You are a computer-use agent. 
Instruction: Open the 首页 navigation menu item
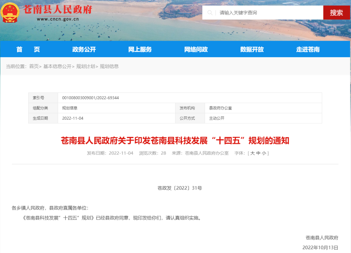(28, 49)
